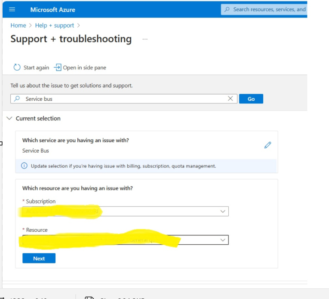329x299 pixels.
Task: Open the Subscription dropdown
Action: [x=126, y=211]
